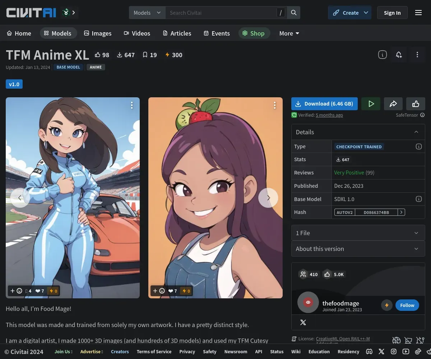Open the Creators footer link
The width and height of the screenshot is (431, 359).
point(120,351)
